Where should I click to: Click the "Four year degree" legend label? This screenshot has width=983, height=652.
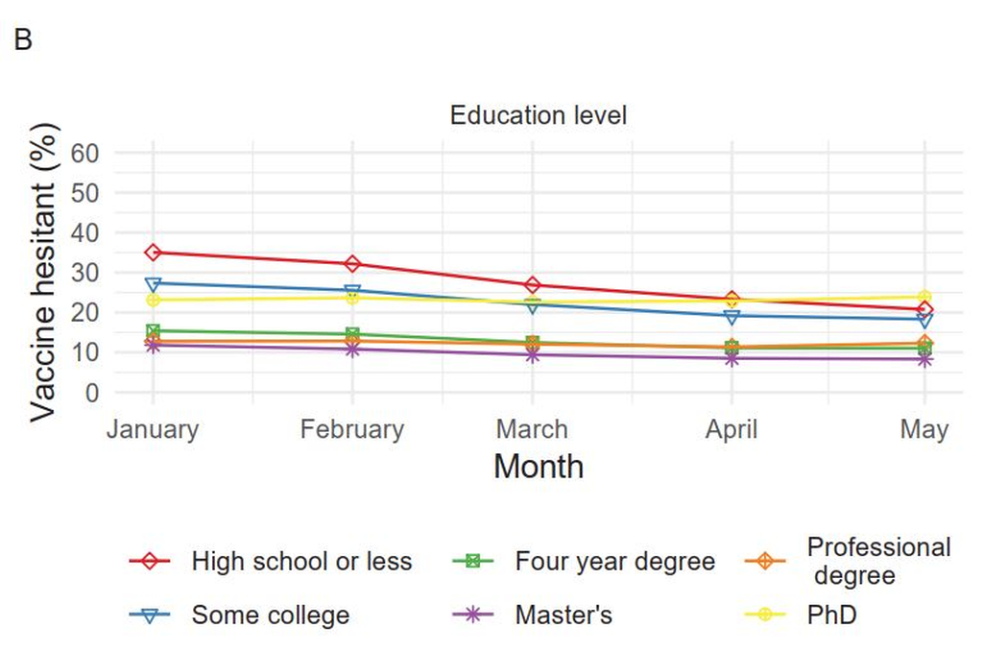614,561
